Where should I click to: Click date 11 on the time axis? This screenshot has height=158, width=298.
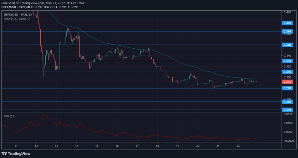16,146
